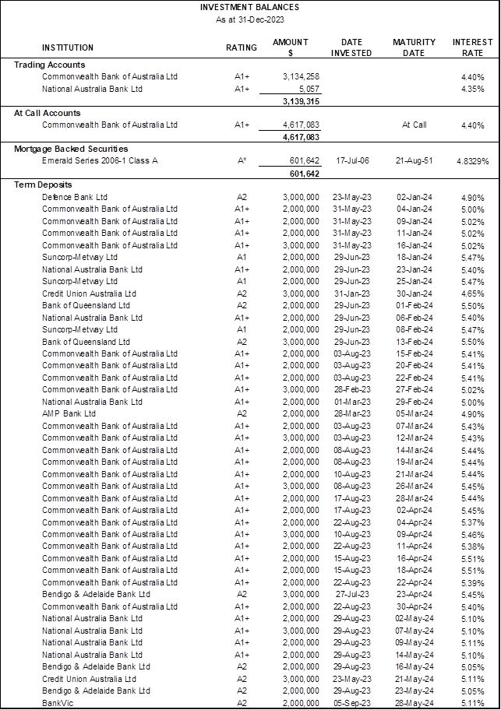501x710 pixels.
Task: Click the maturity date 21-Aug-51
Action: 414,160
